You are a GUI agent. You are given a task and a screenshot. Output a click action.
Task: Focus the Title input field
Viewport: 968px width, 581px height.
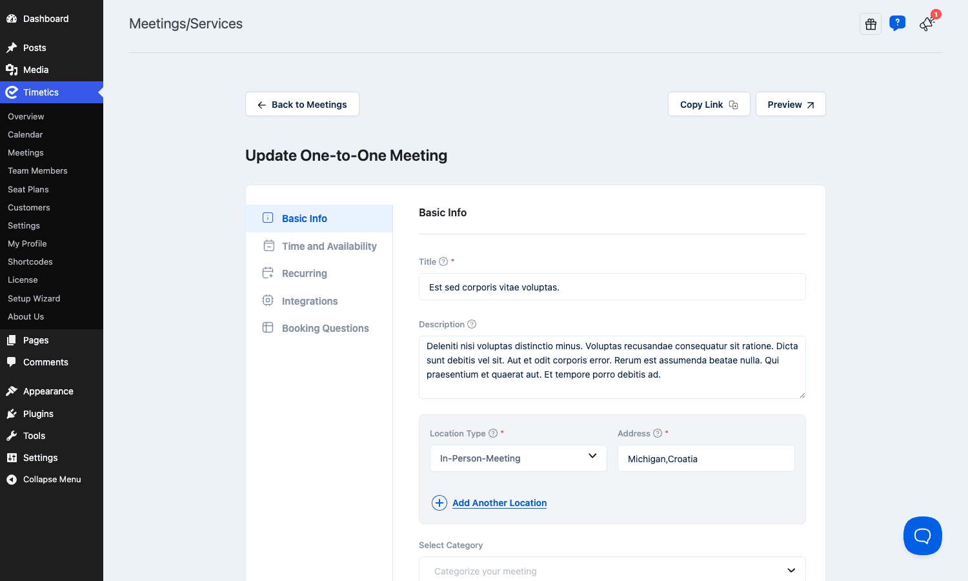tap(612, 287)
